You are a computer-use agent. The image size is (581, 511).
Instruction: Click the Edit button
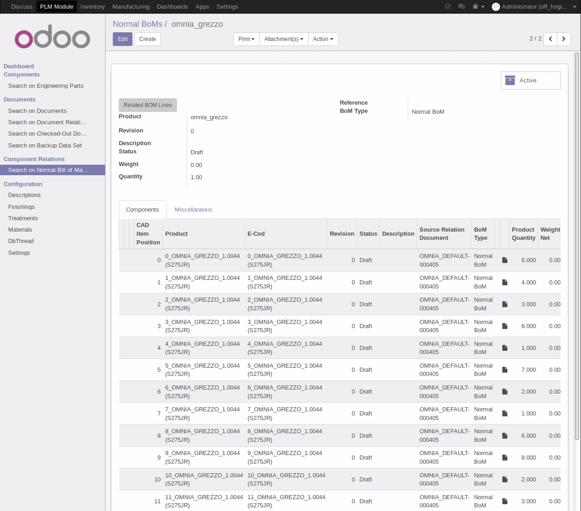(x=122, y=39)
